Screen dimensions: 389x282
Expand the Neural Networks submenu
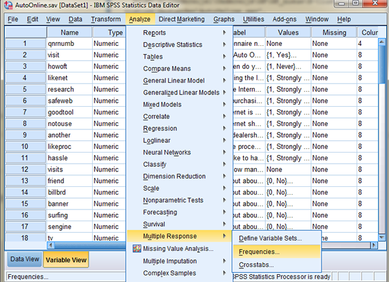(x=180, y=152)
